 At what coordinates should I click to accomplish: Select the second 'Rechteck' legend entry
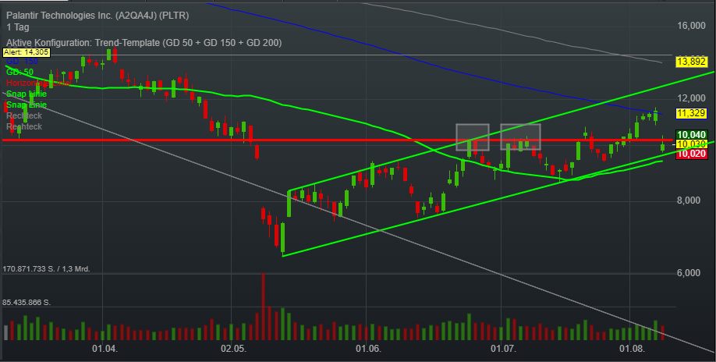click(x=24, y=126)
